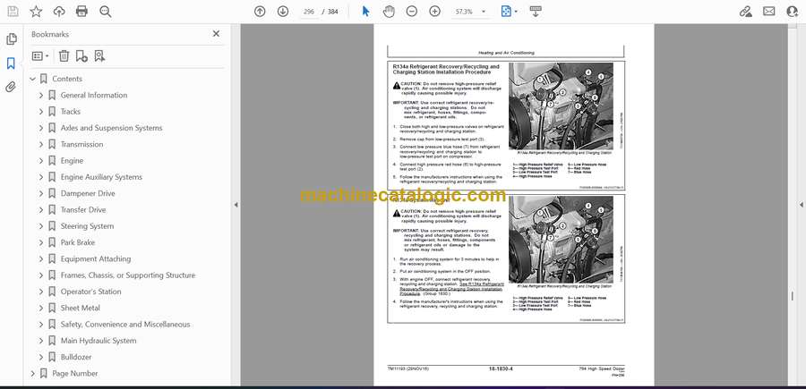Screen dimensions: 806x389
Task: Open the Main Hydraulic System bookmark
Action: pyautogui.click(x=99, y=341)
